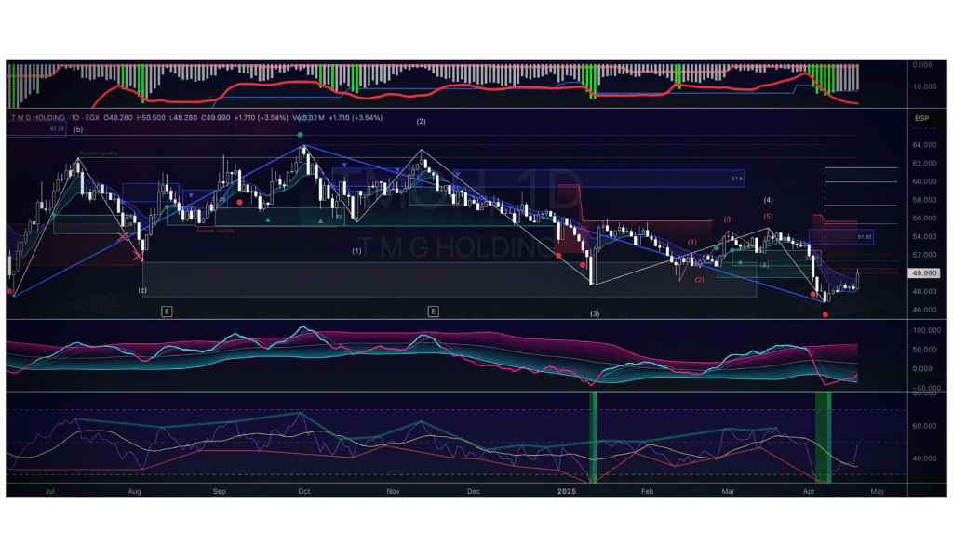Select the red sell-signal dot near September highs
The image size is (953, 557).
click(239, 202)
